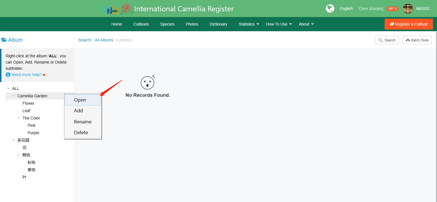Click the NSDC cloud logo
Image resolution: width=437 pixels, height=202 pixels.
(112, 10)
